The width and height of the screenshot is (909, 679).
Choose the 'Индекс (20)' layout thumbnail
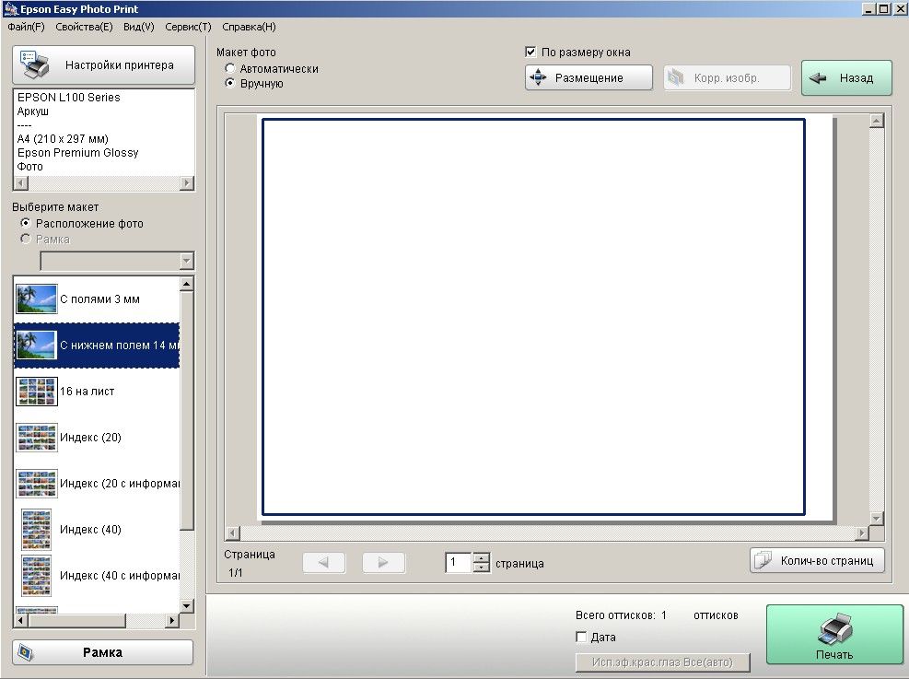[x=36, y=438]
